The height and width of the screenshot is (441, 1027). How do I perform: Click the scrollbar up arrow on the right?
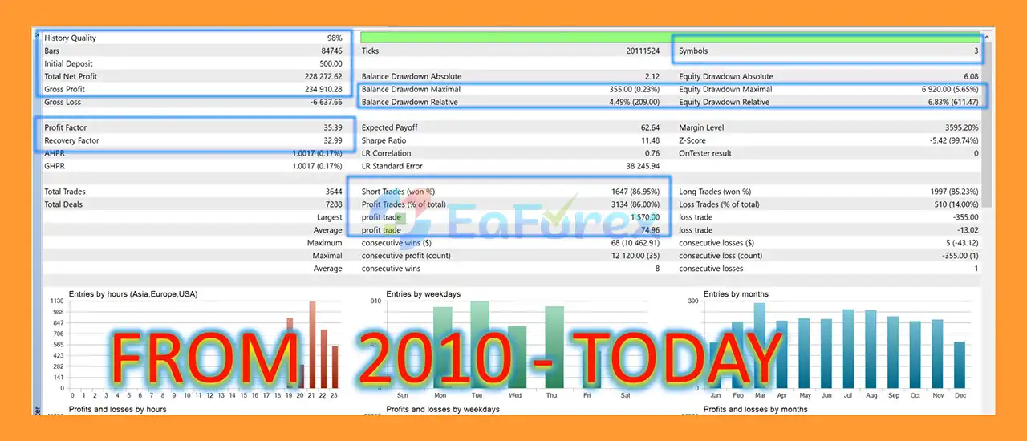click(986, 38)
